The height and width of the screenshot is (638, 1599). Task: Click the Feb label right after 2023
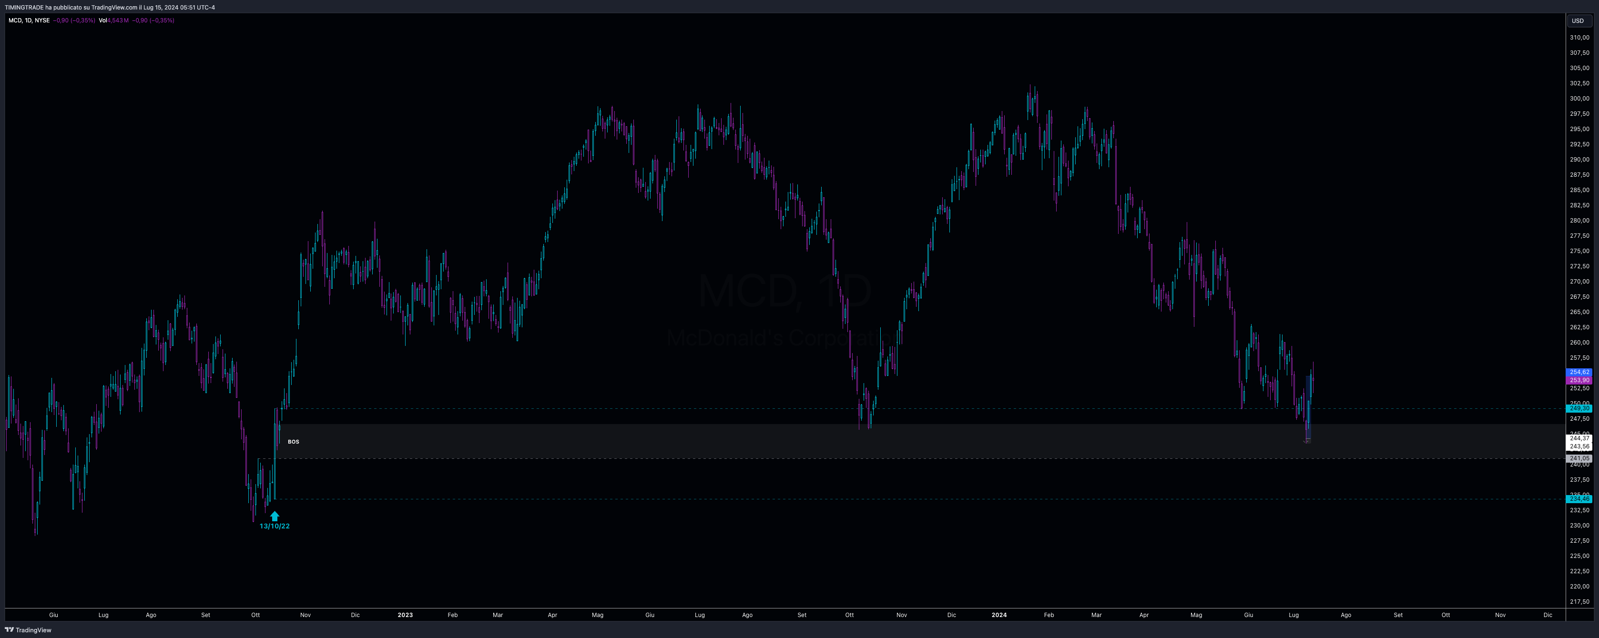pyautogui.click(x=452, y=615)
